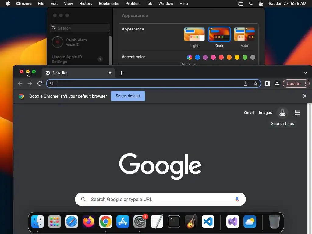Choose the red accent color
This screenshot has height=234, width=312.
pyautogui.click(x=221, y=57)
